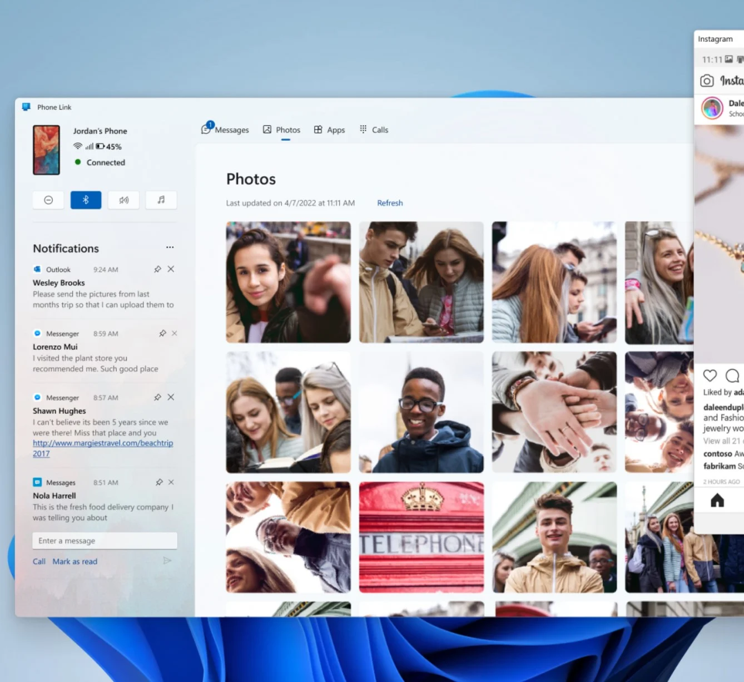Click Mark as read
744x682 pixels.
click(x=75, y=562)
